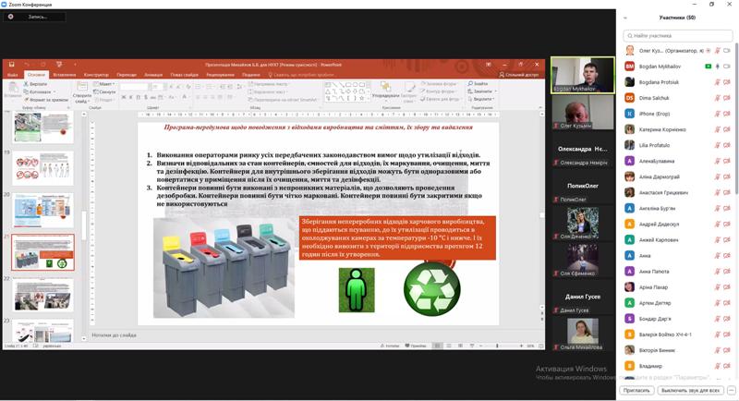Switch to the Анімація ribbon tab

[153, 75]
